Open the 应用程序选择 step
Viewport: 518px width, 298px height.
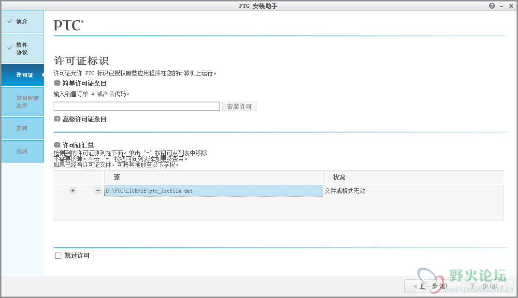[22, 102]
